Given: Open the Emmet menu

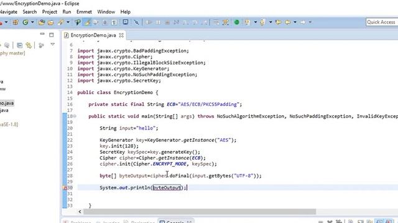Looking at the screenshot, I should pos(84,12).
